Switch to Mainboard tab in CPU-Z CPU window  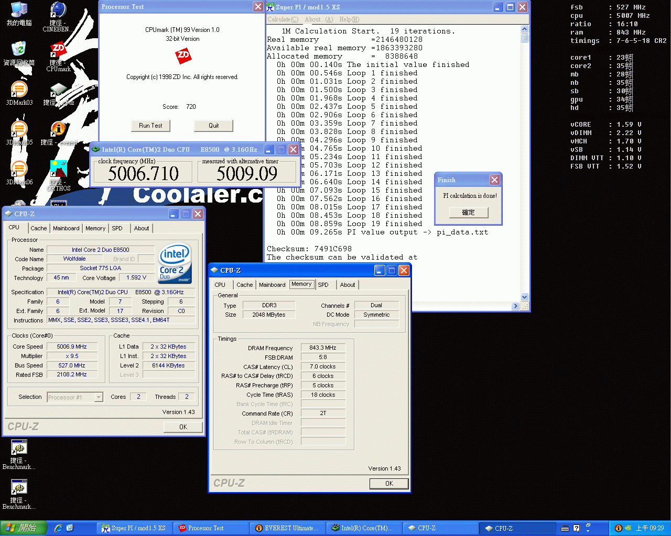pos(66,228)
